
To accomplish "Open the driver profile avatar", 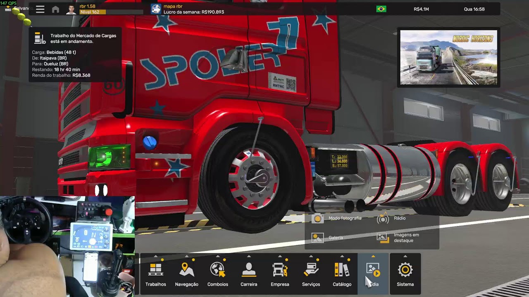I will click(71, 9).
